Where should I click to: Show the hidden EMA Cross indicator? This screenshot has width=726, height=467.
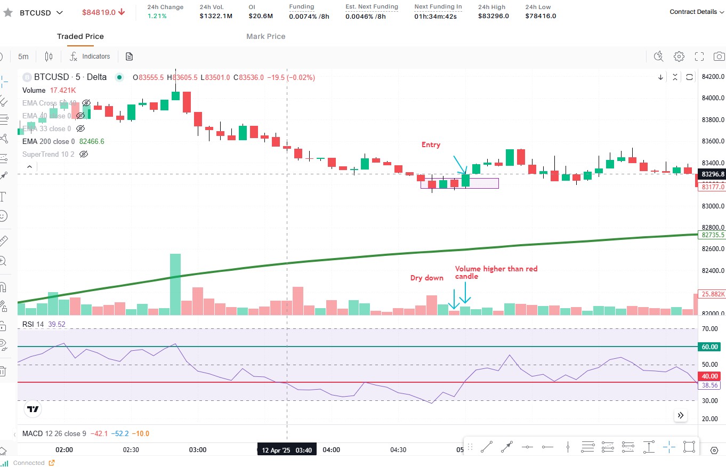coord(86,103)
